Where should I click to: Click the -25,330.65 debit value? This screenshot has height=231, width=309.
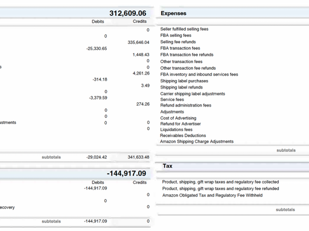click(97, 49)
